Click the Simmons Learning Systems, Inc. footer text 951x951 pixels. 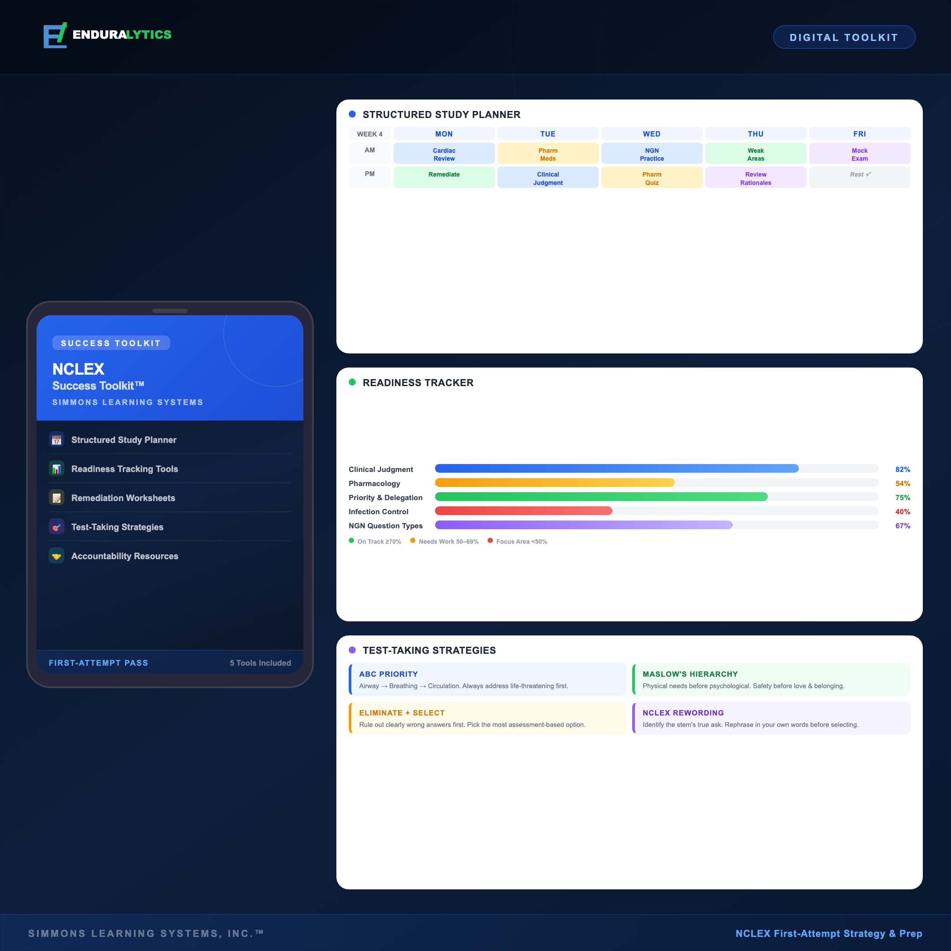(x=146, y=933)
